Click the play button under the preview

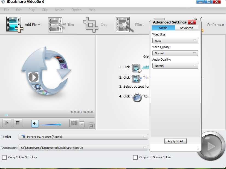coord(7,123)
